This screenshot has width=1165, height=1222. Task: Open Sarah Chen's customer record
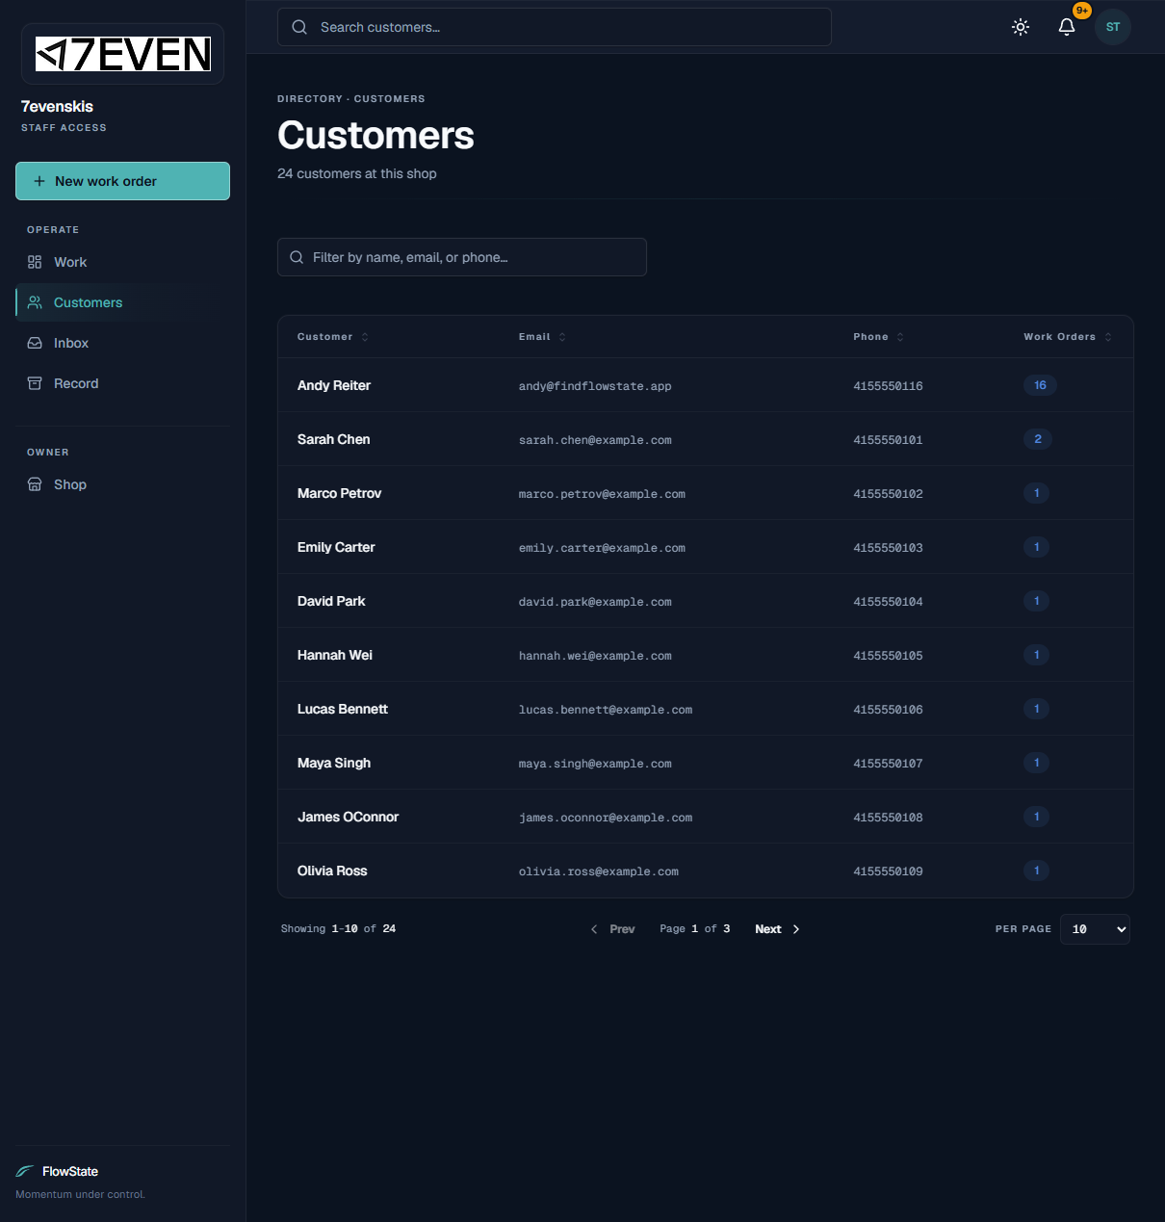pos(334,439)
